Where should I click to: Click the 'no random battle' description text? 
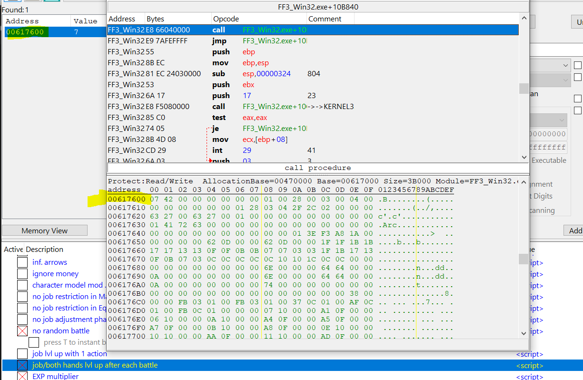[x=61, y=331]
